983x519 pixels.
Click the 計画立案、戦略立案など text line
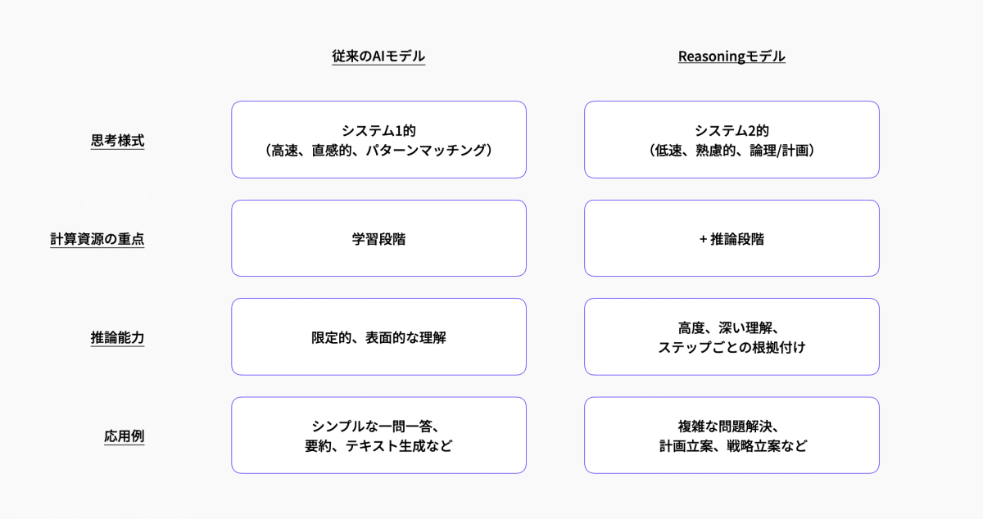[732, 446]
